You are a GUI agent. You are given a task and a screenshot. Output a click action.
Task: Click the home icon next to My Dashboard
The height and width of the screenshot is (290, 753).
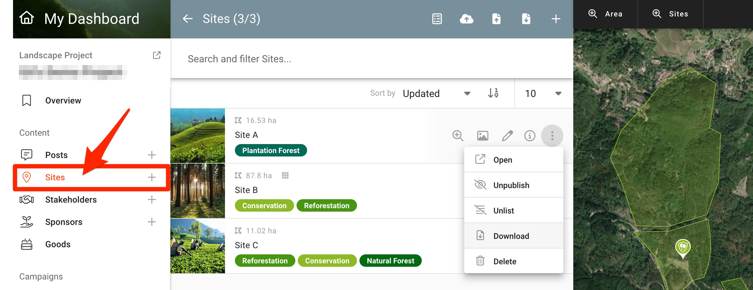click(x=27, y=18)
